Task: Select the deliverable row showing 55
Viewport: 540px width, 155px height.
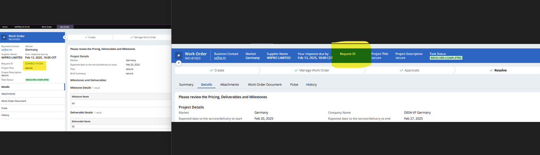Action: tap(120, 127)
